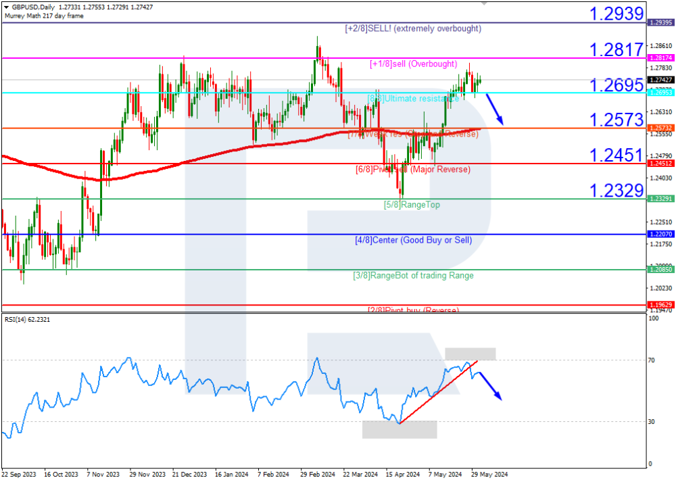The image size is (676, 482).
Task: Select the red RSI trend line
Action: pyautogui.click(x=438, y=393)
